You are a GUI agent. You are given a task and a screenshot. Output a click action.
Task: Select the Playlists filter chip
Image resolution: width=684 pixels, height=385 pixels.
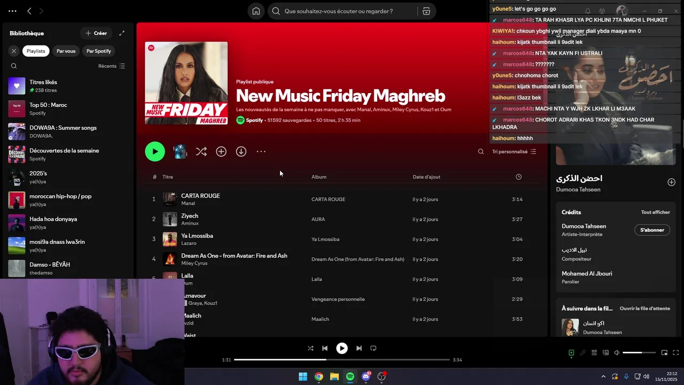point(36,51)
